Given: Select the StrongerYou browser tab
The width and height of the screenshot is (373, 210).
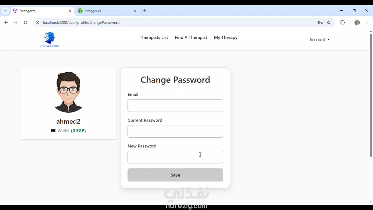Looking at the screenshot, I should 42,11.
